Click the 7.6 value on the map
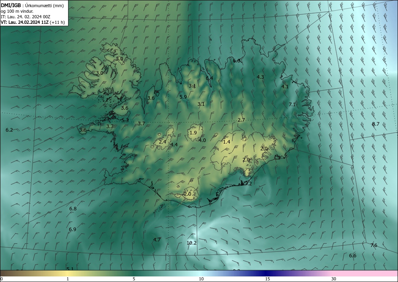Screen dimensions: 398x282 [x=374, y=245]
